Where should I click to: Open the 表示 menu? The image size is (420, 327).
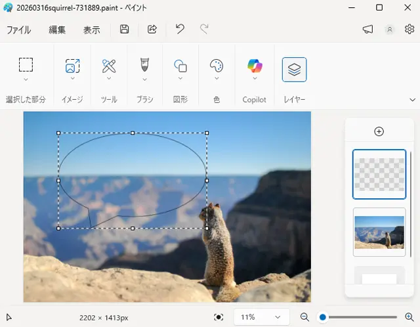(92, 30)
